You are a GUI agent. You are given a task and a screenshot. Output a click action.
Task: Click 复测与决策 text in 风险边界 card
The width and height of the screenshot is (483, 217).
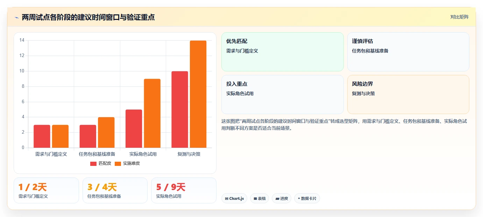tap(363, 93)
